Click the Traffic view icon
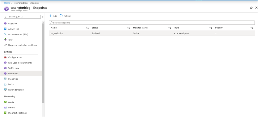258x117 pixels. click(x=5, y=68)
